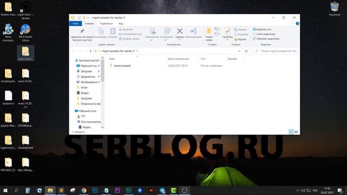
Task: Sort by the Имя column header
Action: click(x=112, y=59)
